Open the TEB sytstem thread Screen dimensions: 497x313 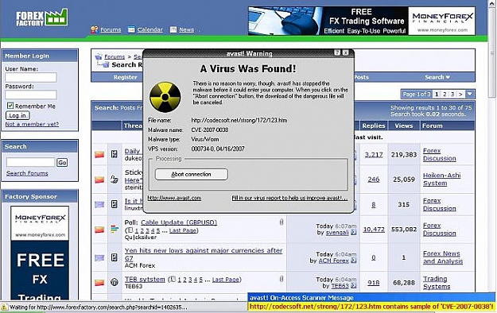(x=145, y=280)
